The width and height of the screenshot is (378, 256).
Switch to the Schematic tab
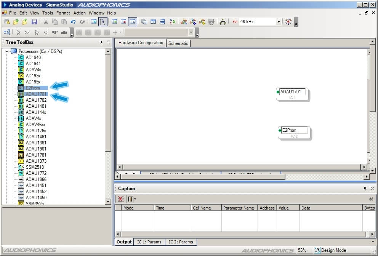(178, 43)
